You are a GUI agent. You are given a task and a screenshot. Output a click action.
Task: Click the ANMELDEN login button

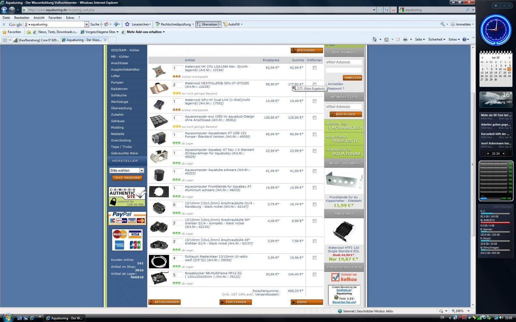pos(352,78)
